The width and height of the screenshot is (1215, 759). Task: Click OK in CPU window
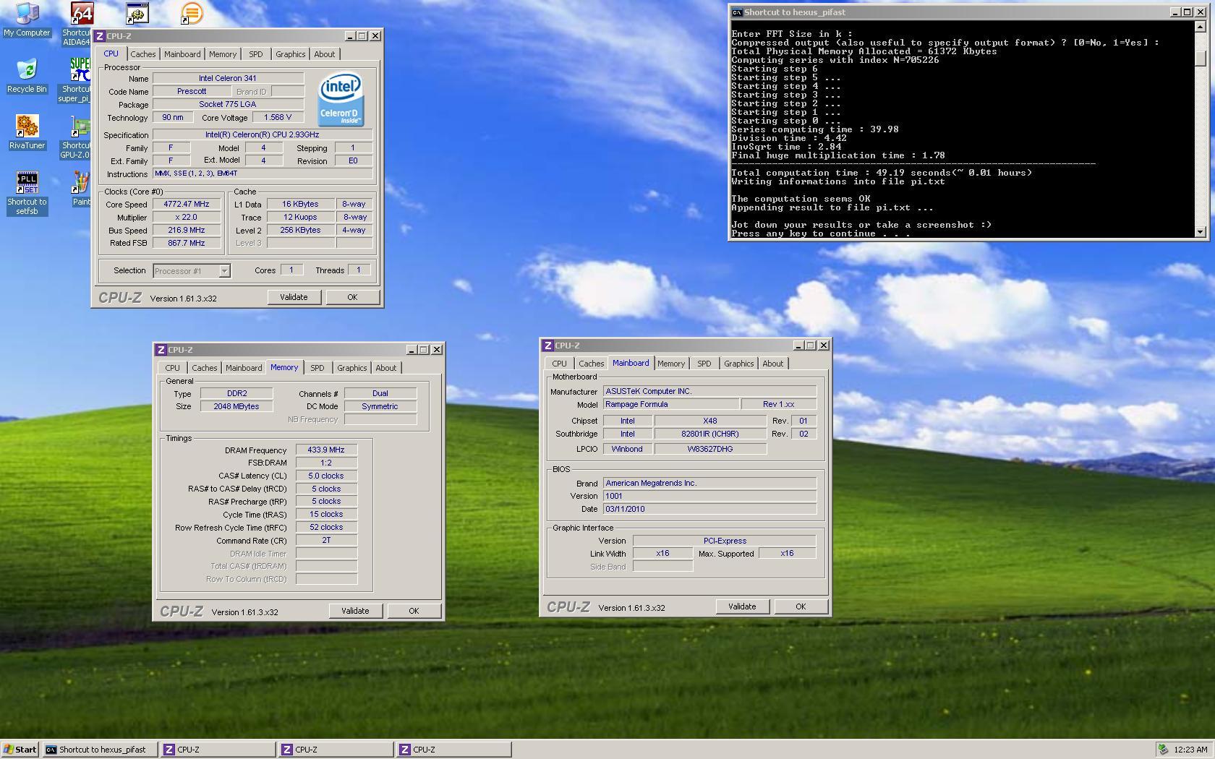[x=352, y=297]
